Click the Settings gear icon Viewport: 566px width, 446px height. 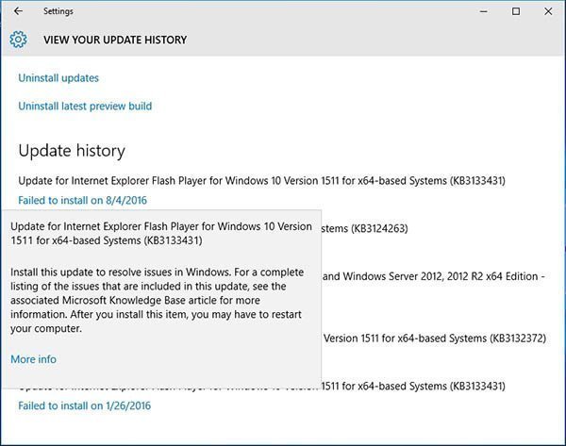click(18, 40)
